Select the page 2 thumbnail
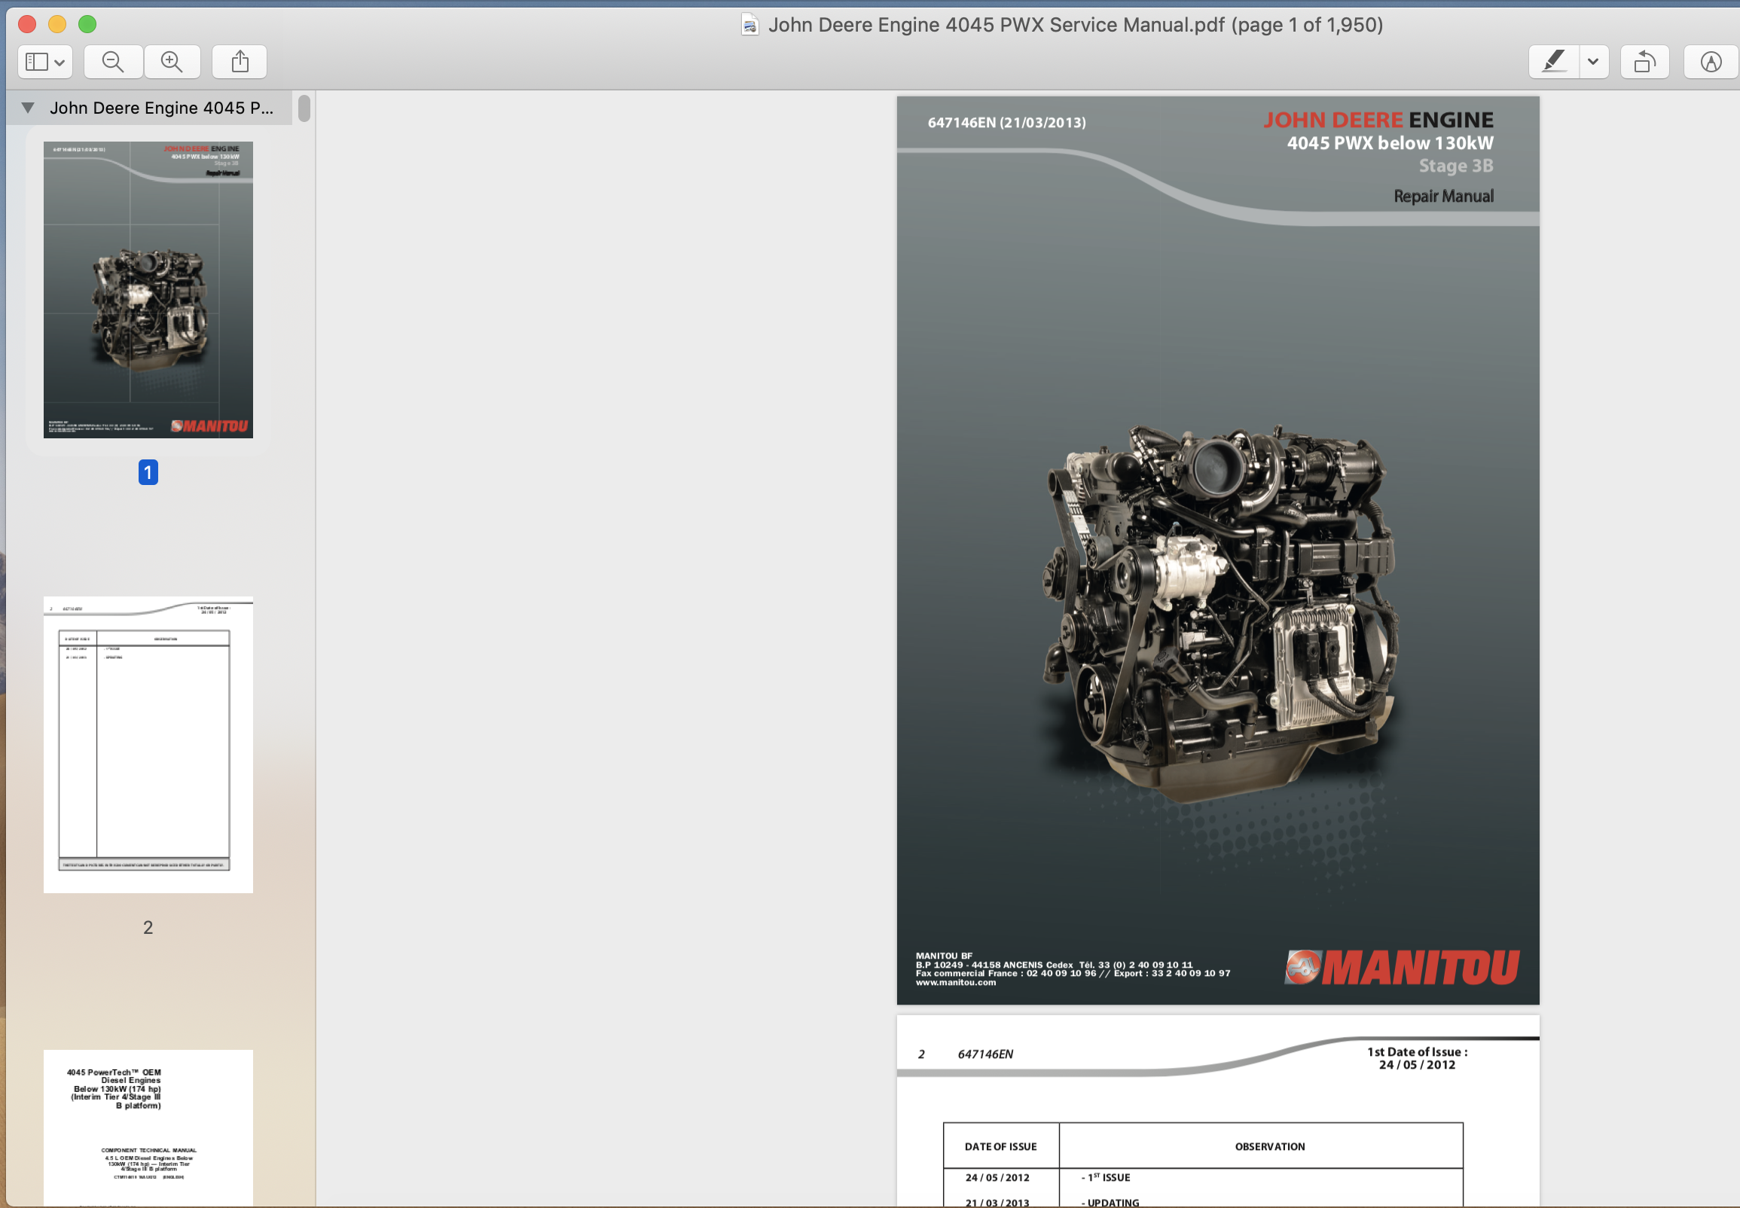 click(x=148, y=745)
